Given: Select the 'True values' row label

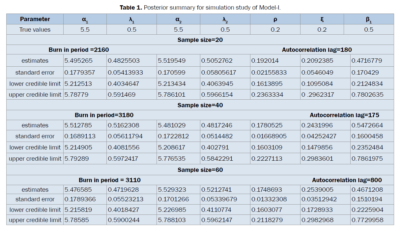Looking at the screenshot, I should [x=35, y=30].
